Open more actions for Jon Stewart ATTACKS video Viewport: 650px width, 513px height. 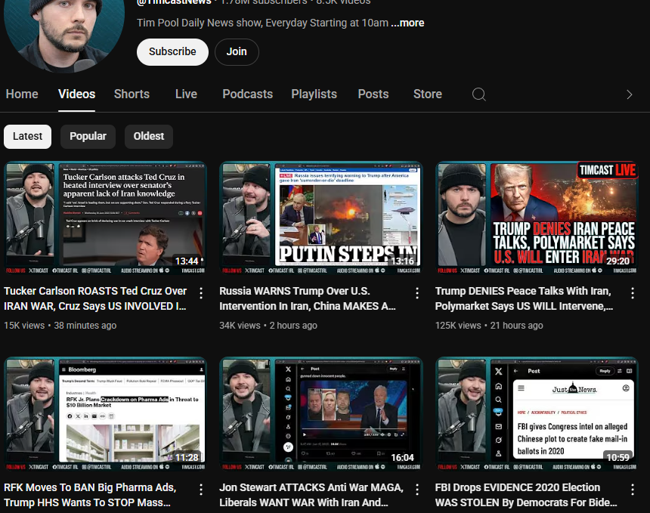[x=417, y=490]
